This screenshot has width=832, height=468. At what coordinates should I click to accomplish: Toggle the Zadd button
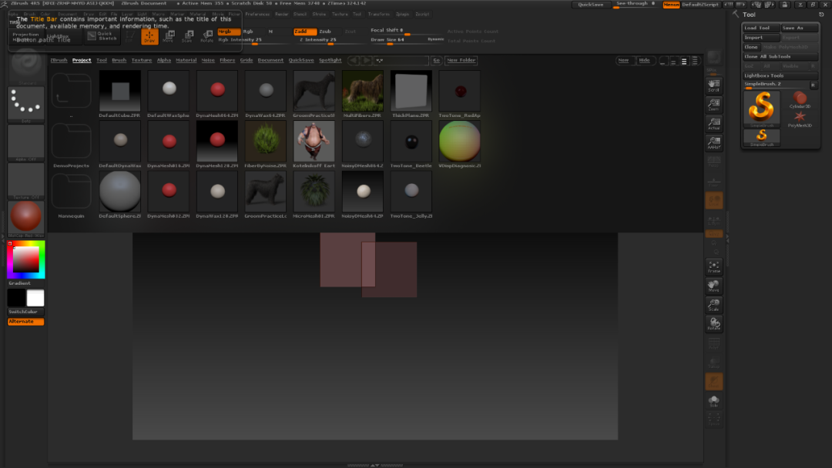pos(304,32)
